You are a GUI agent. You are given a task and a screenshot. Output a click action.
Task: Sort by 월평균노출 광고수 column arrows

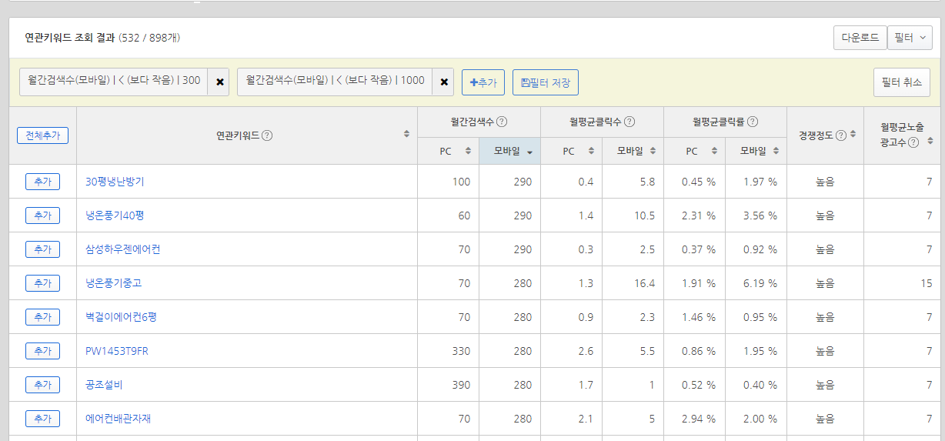pos(930,142)
